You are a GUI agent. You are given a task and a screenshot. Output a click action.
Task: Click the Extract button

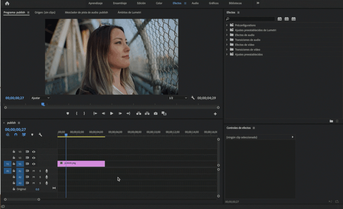(147, 113)
